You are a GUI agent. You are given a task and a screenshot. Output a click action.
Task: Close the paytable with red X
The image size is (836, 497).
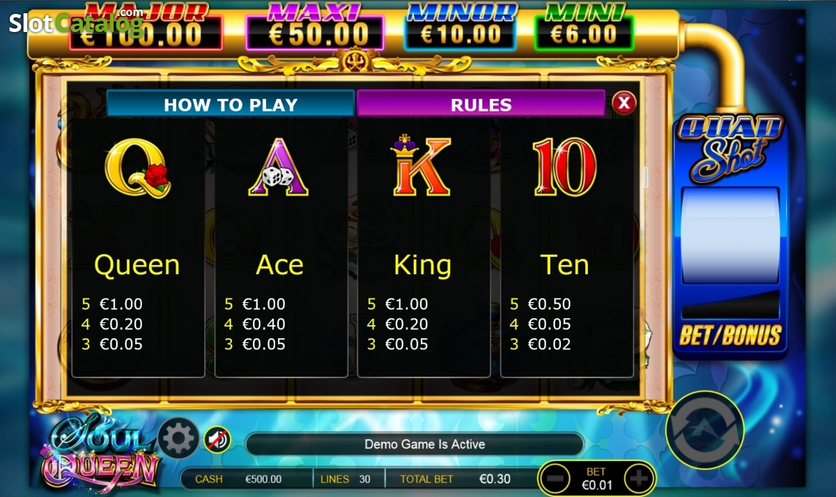(624, 104)
